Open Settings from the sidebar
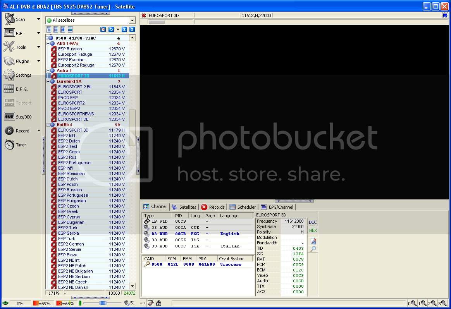The image size is (451, 309). [x=17, y=75]
